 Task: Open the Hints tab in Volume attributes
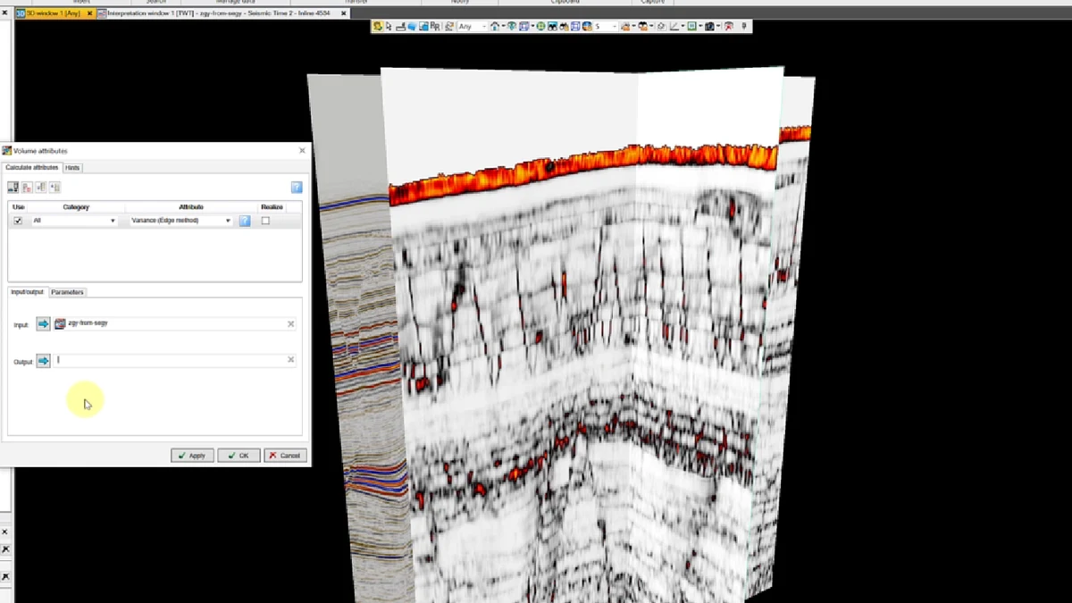coord(72,168)
